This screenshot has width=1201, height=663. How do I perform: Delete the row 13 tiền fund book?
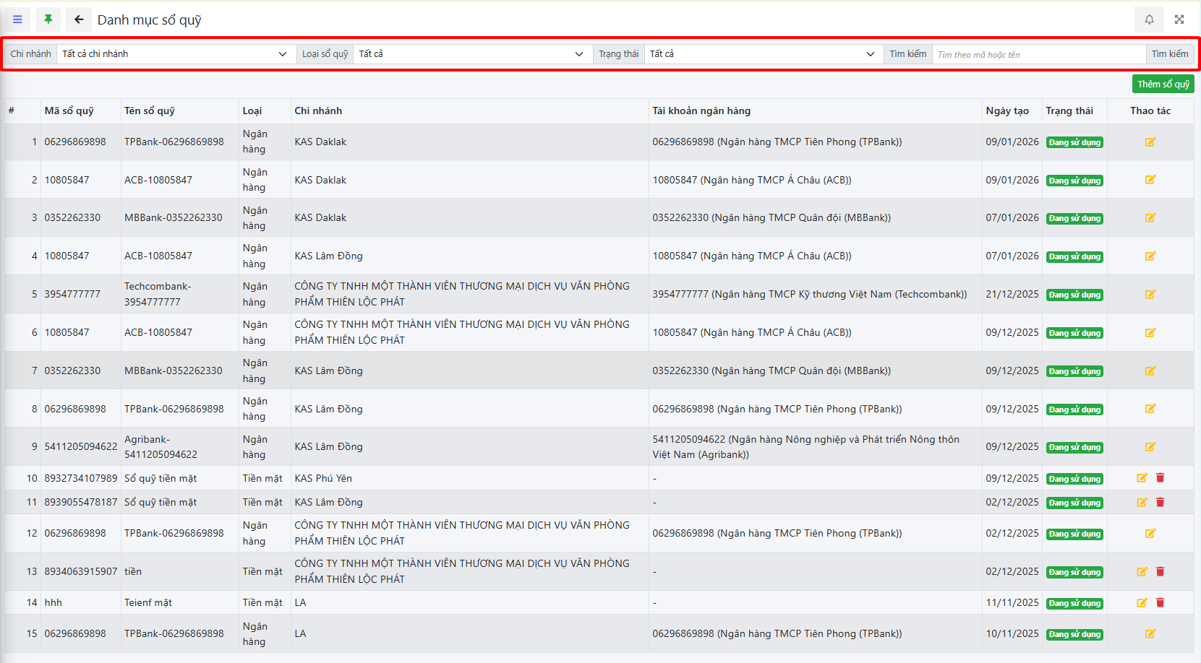pos(1160,572)
